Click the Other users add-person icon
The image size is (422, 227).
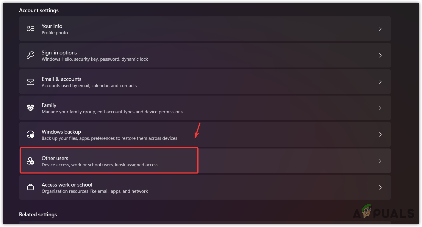coord(31,161)
